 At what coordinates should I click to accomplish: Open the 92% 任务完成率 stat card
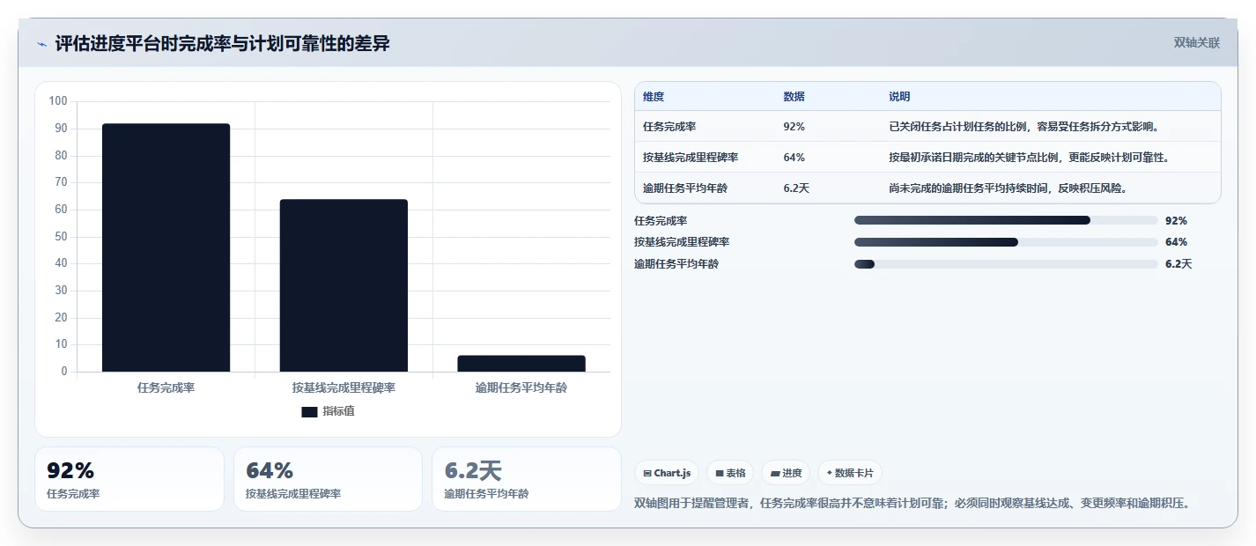[x=129, y=479]
